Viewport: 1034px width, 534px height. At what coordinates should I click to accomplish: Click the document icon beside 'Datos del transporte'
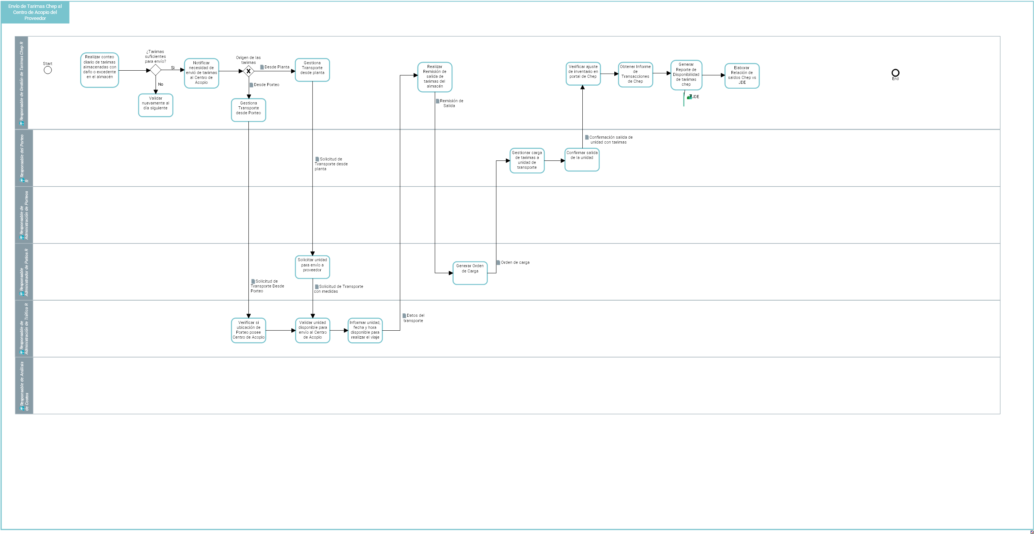coord(404,316)
